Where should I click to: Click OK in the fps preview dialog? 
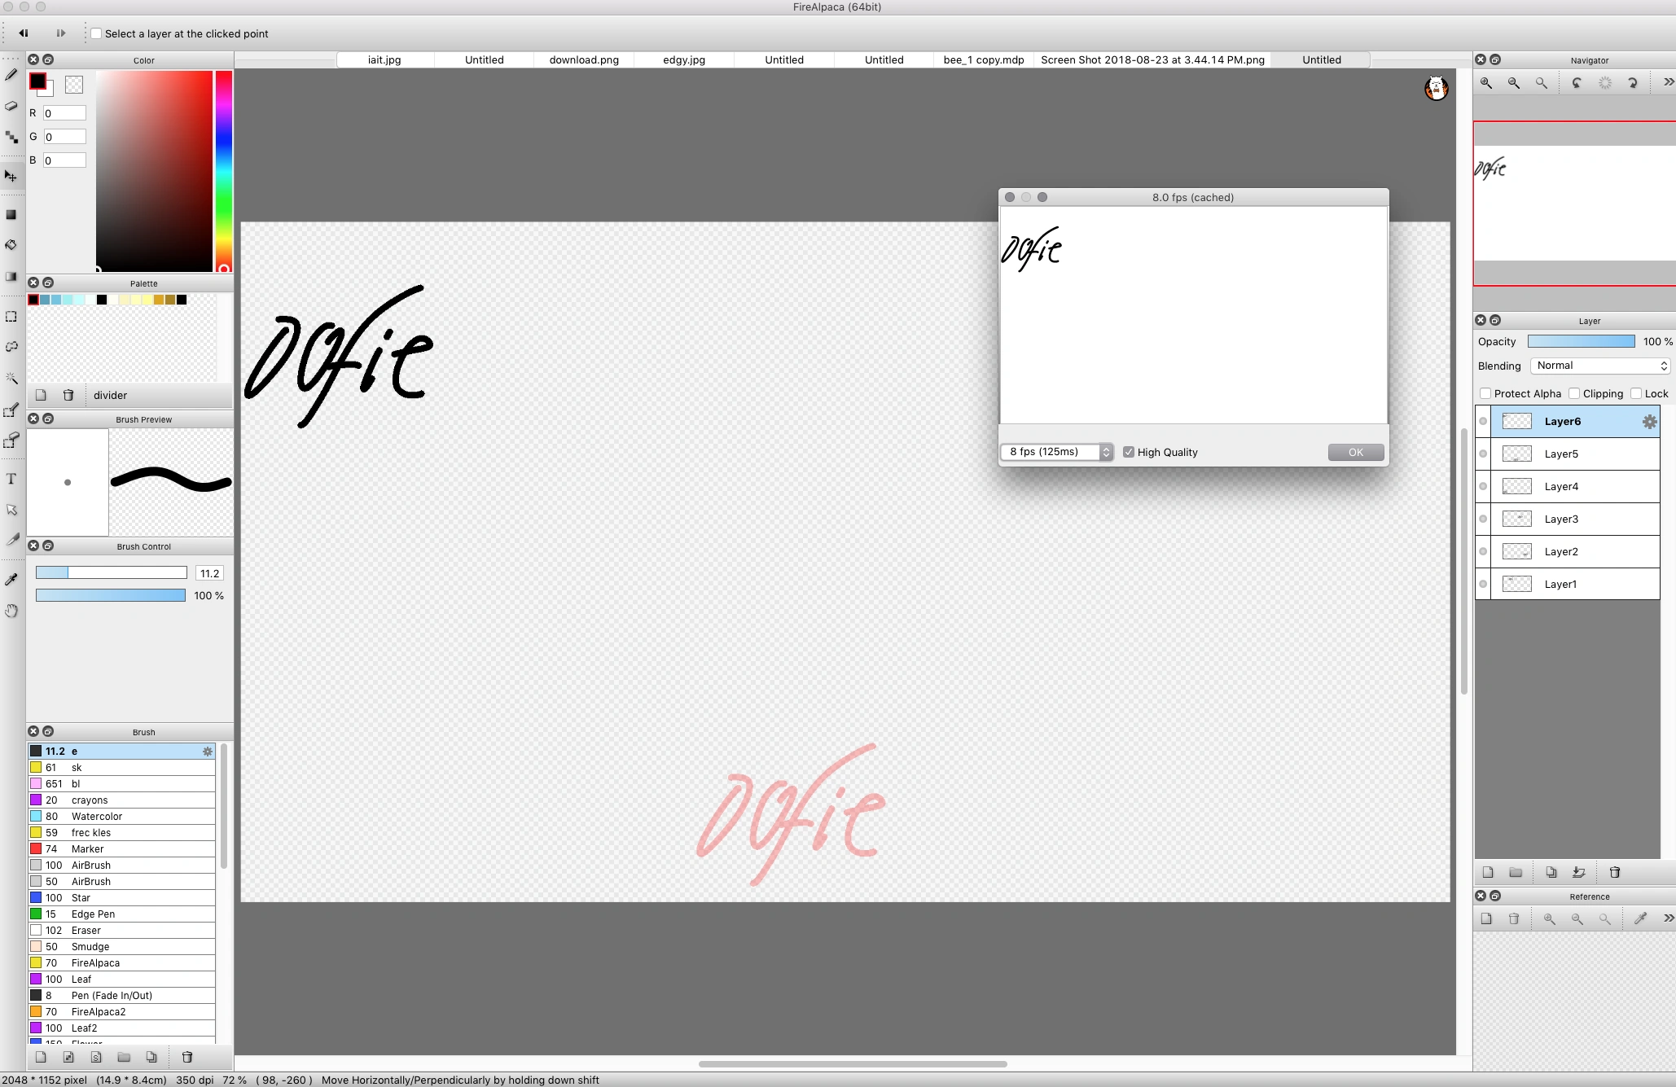(1355, 452)
